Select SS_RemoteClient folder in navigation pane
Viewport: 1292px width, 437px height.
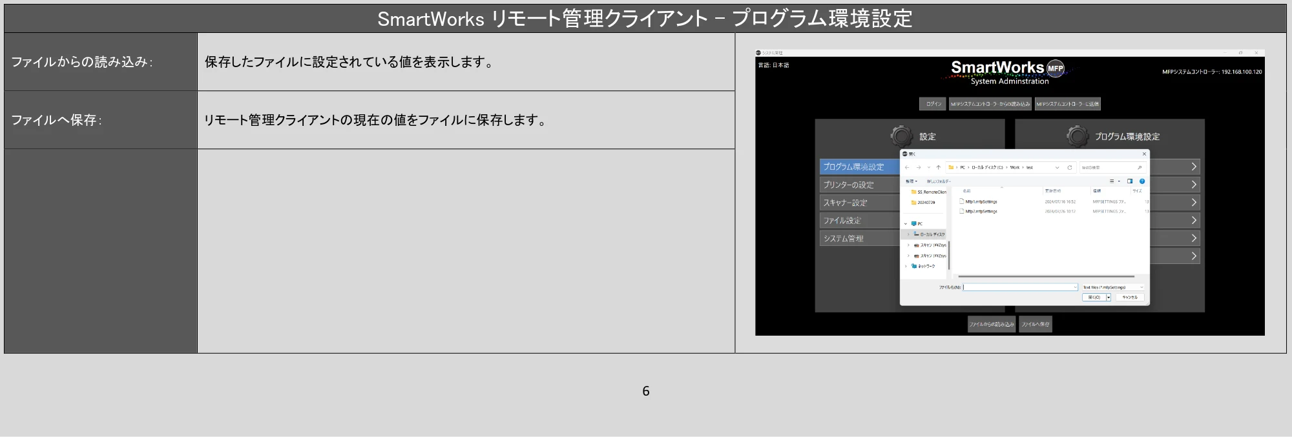929,192
